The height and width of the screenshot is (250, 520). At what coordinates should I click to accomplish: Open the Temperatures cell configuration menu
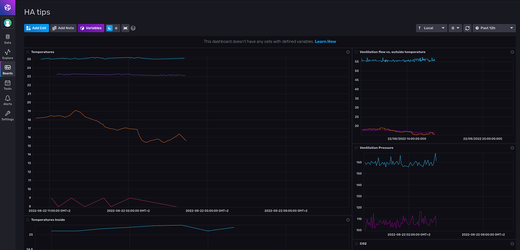click(348, 52)
